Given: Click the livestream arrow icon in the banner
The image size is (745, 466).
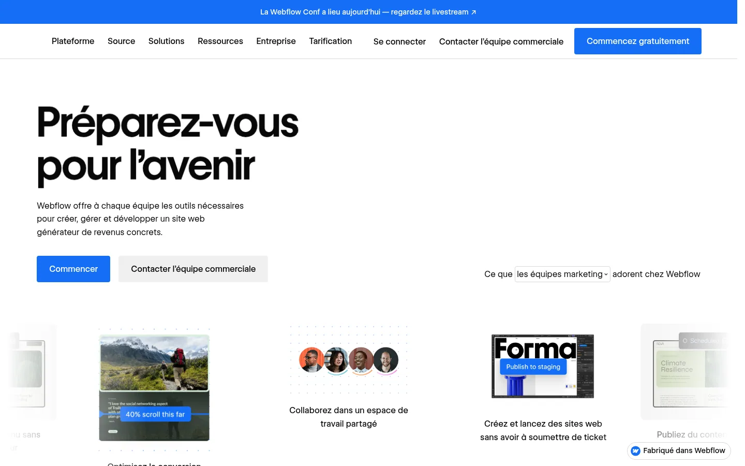Looking at the screenshot, I should pyautogui.click(x=473, y=12).
